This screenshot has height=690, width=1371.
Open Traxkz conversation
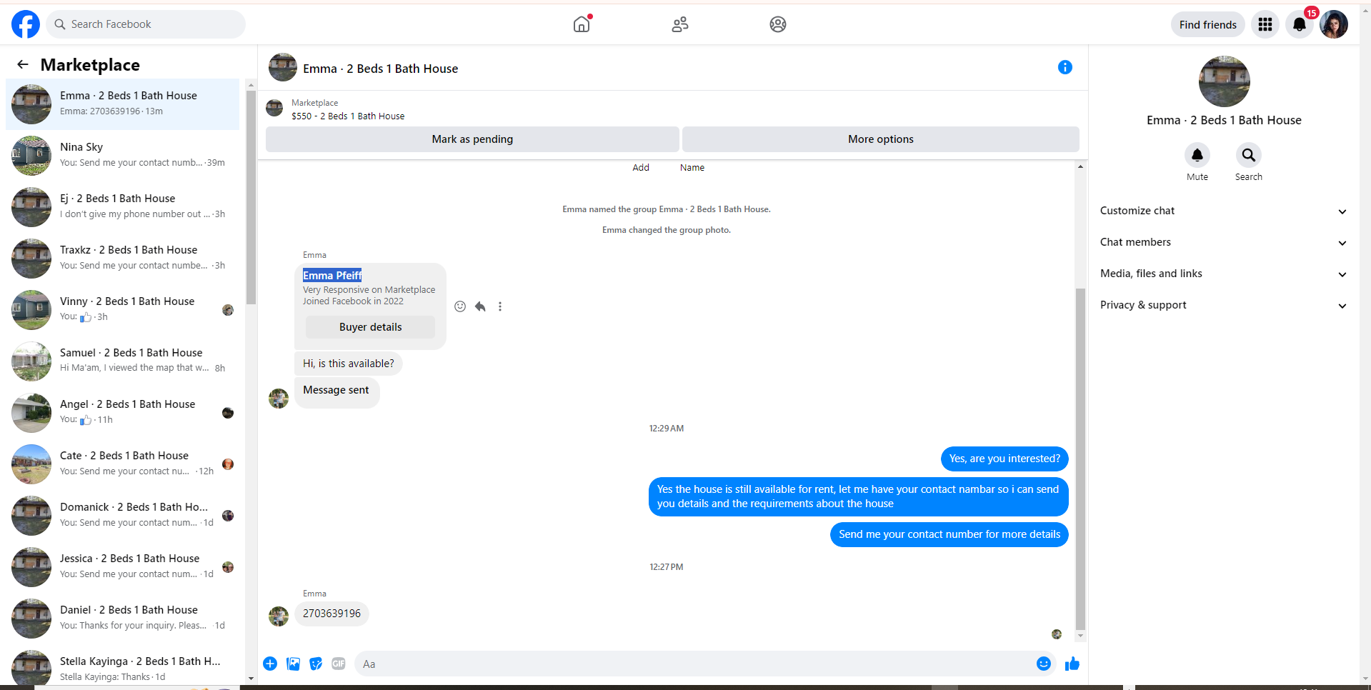[x=123, y=259]
